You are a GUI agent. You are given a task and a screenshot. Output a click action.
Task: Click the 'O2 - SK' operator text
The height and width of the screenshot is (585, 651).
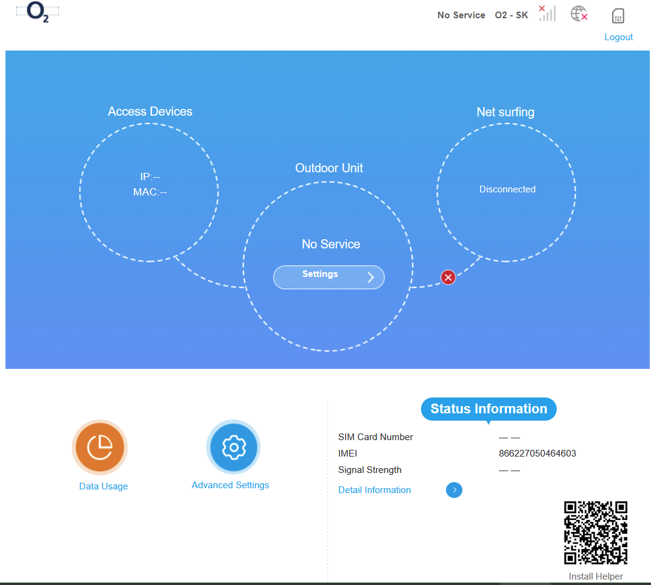tap(512, 15)
